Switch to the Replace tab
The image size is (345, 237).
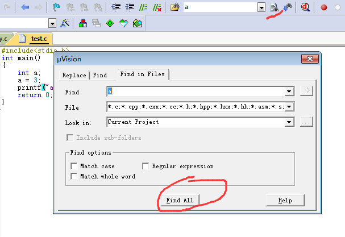(74, 75)
